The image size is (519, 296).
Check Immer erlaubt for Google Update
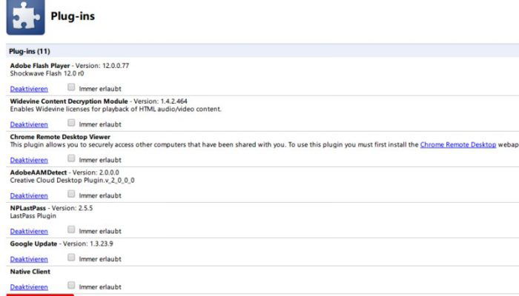point(71,258)
